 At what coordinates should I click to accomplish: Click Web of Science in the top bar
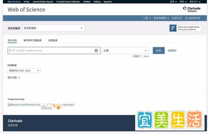tap(14, 2)
